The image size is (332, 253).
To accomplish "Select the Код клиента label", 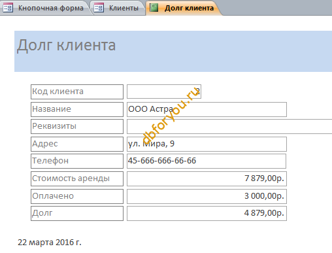I will coord(77,92).
